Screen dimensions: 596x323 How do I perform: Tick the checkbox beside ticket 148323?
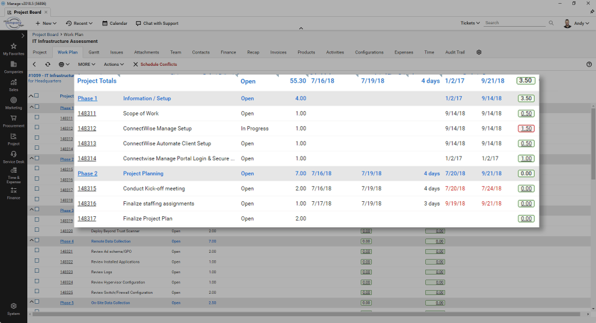click(x=37, y=272)
